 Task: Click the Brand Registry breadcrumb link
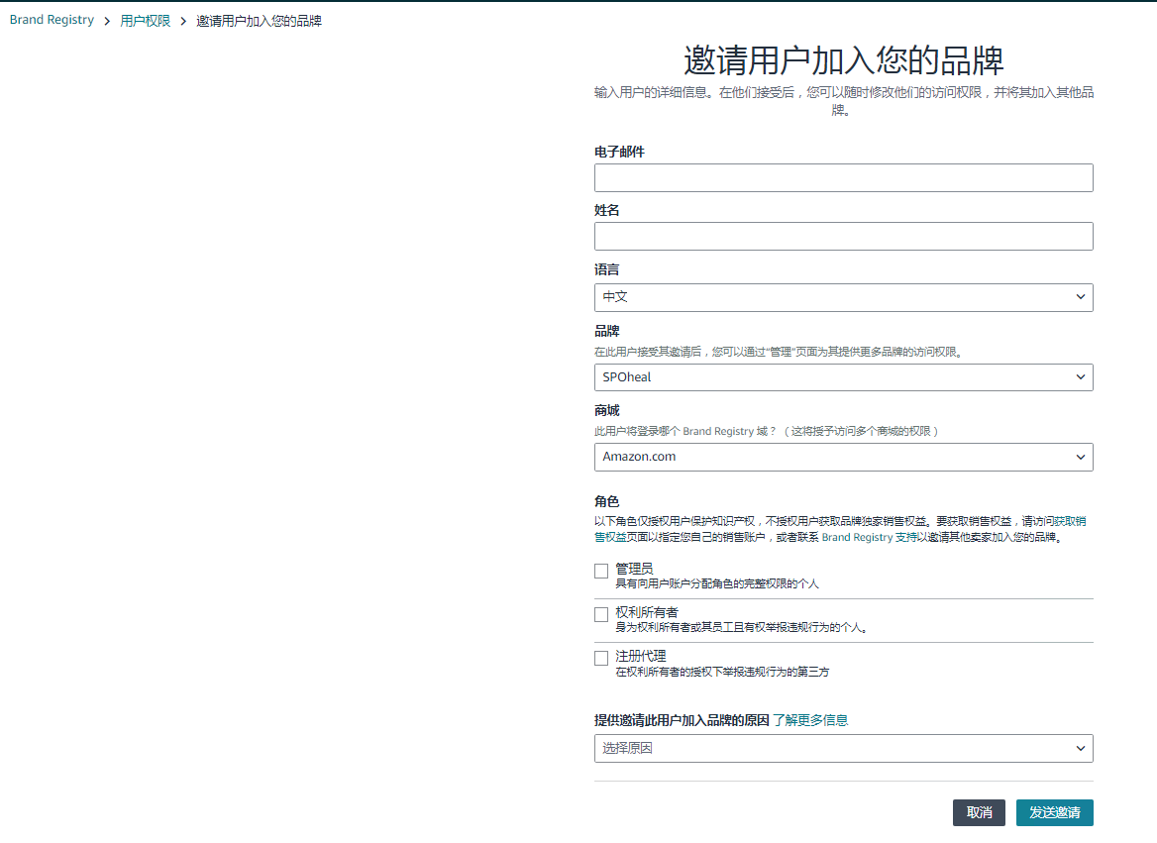click(x=52, y=20)
